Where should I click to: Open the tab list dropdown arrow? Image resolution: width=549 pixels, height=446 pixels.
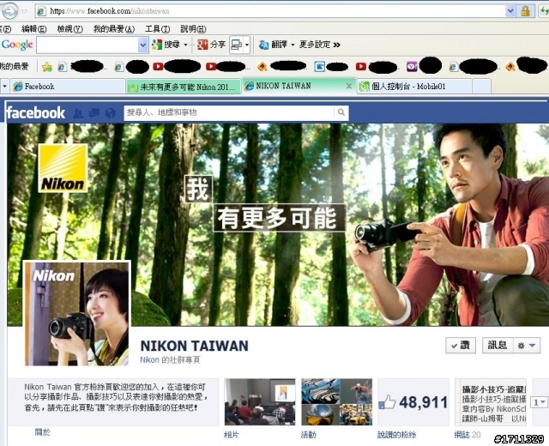[x=4, y=86]
